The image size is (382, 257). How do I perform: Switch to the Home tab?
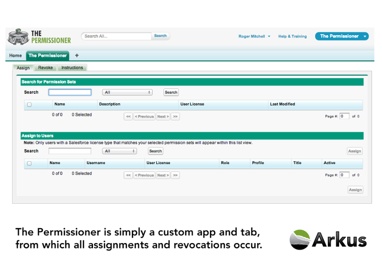click(15, 56)
